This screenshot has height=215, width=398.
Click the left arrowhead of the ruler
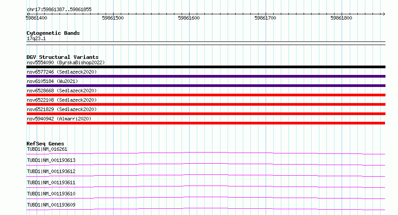[x=28, y=14]
